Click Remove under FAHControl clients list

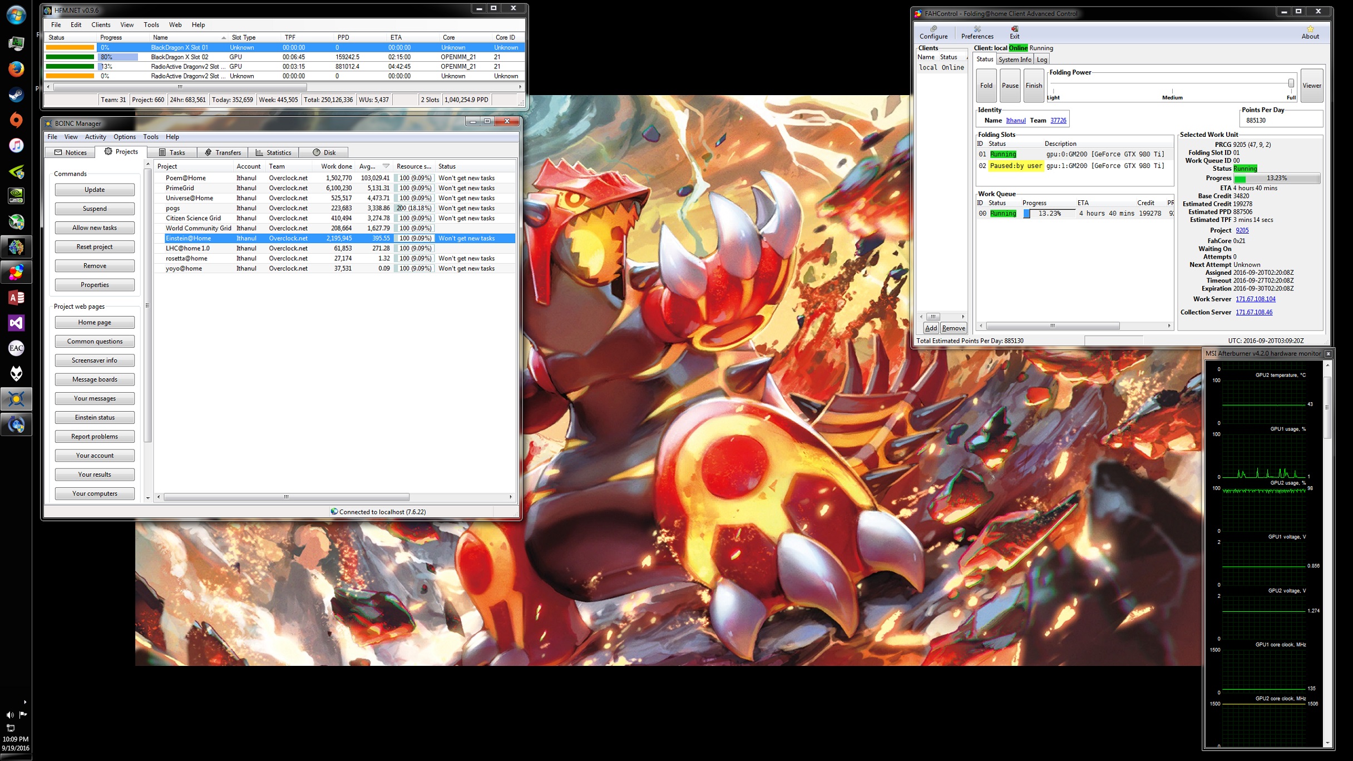click(954, 328)
